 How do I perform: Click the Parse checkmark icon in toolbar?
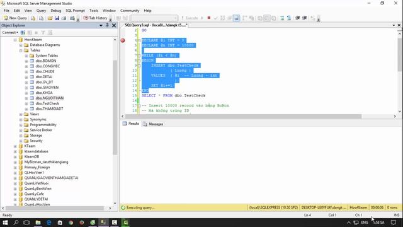(215, 18)
